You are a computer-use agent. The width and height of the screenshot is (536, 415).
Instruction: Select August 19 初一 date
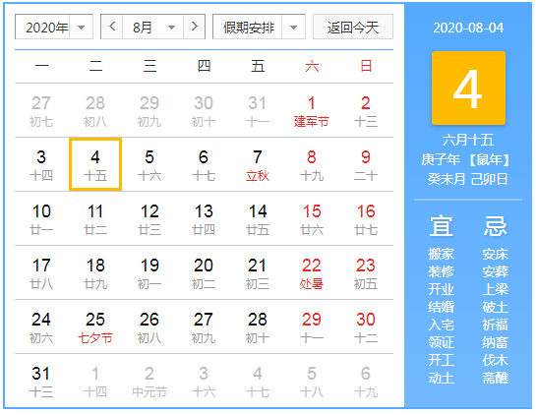tap(149, 272)
